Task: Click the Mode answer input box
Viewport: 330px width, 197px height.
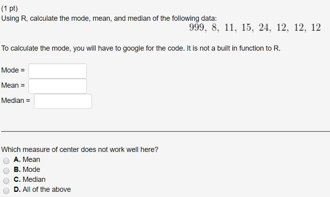Action: tap(58, 71)
